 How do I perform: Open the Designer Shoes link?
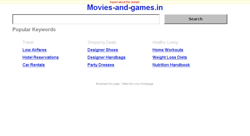[x=103, y=50]
